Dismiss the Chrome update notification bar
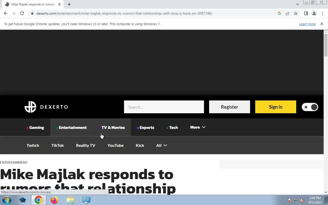The height and width of the screenshot is (205, 328). [322, 24]
